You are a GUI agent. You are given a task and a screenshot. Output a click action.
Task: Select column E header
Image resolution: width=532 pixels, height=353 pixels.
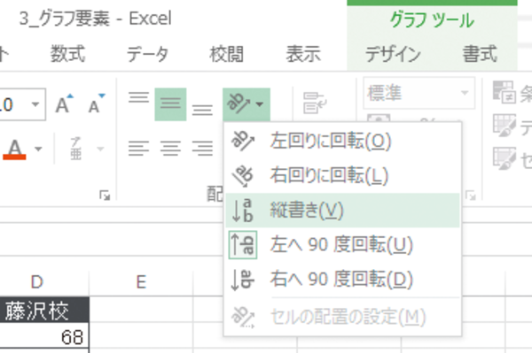[141, 281]
